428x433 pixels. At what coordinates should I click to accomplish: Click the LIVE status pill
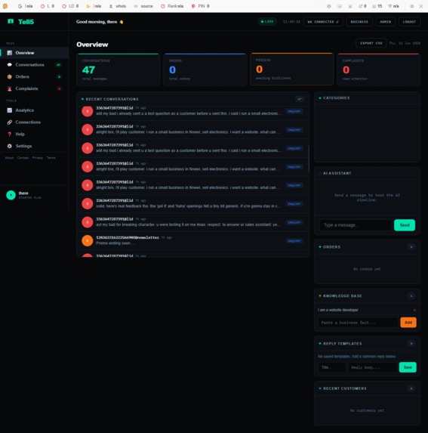[x=267, y=22]
